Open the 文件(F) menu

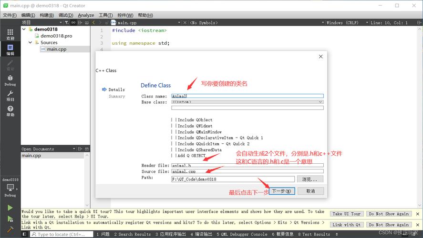[10, 15]
